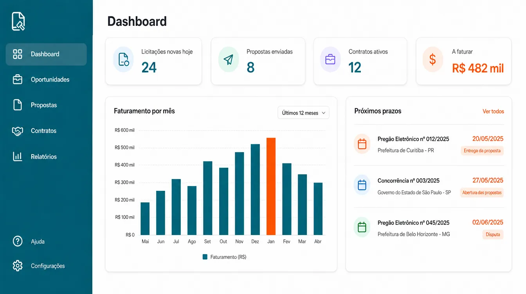Click the Dashboard page title
526x294 pixels.
tap(137, 21)
